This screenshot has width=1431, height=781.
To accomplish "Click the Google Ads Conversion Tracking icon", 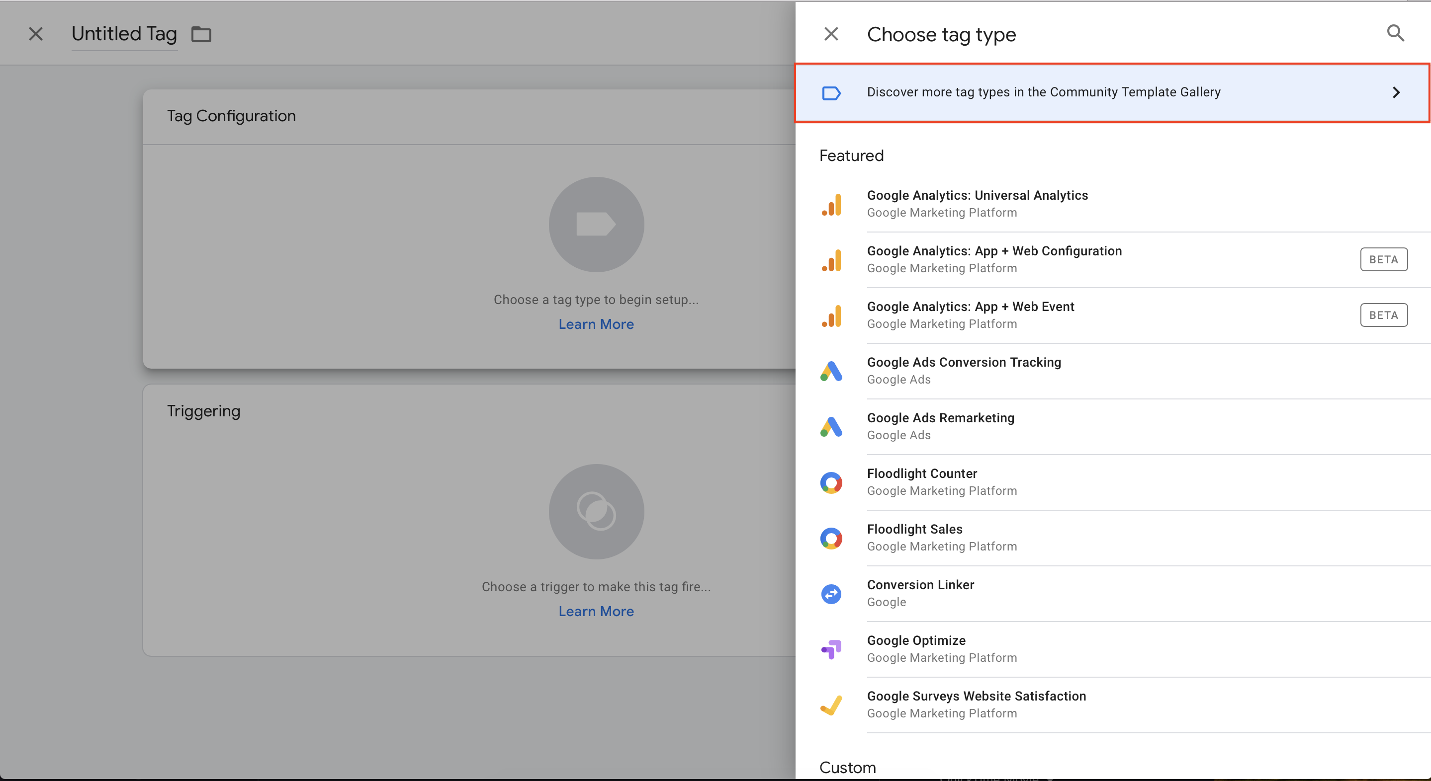I will click(x=831, y=370).
